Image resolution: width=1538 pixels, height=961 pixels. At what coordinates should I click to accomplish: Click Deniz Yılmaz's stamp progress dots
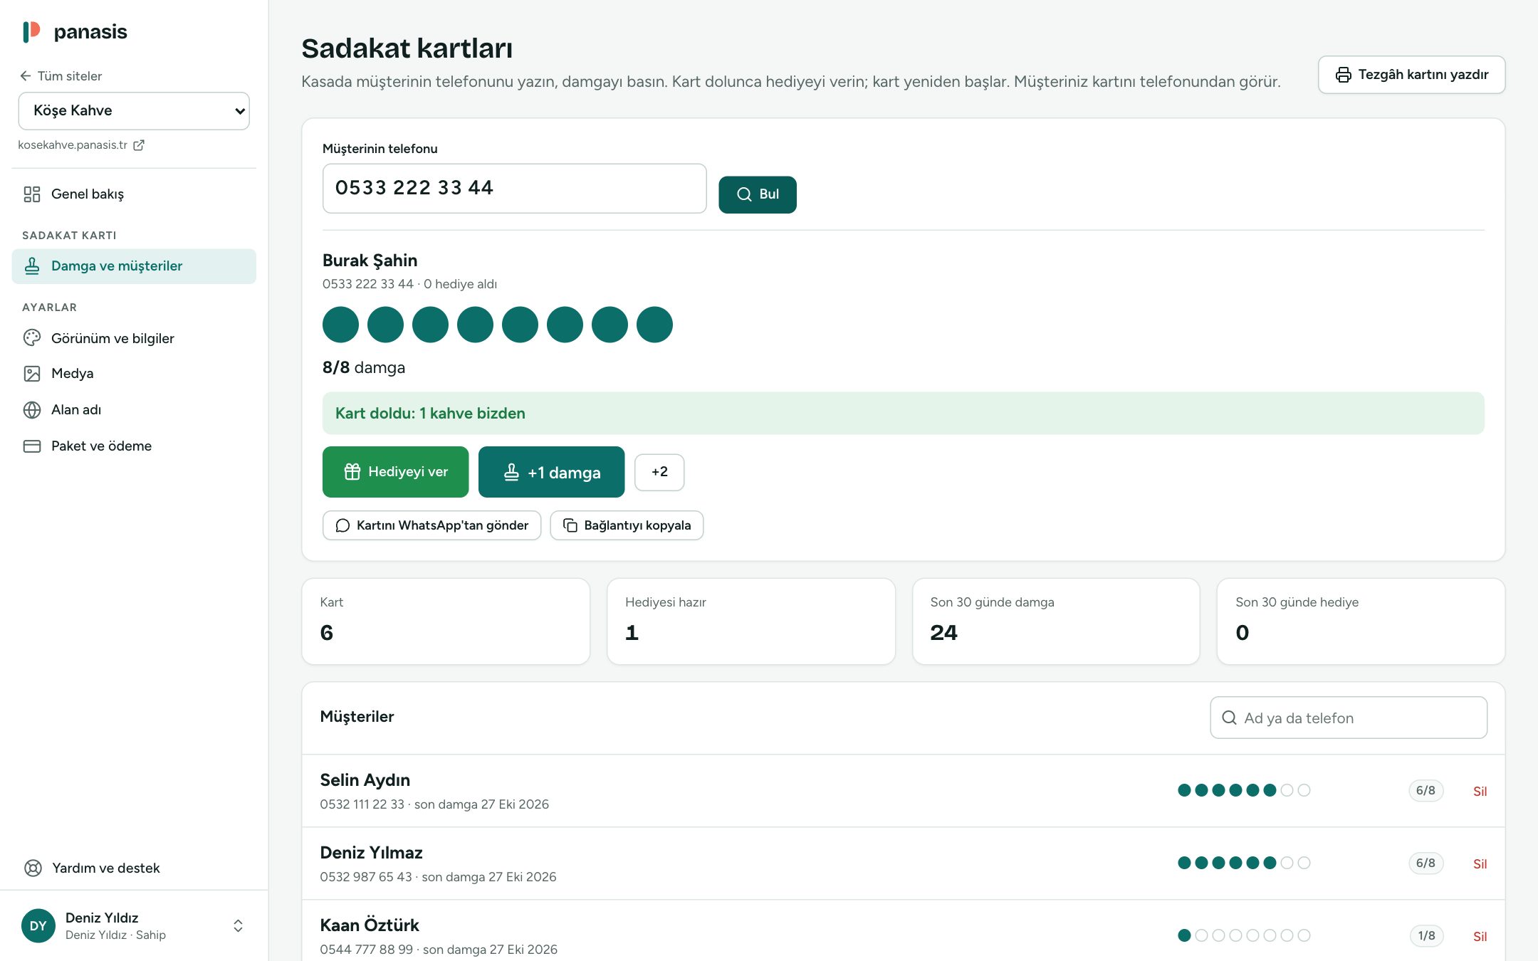1244,863
